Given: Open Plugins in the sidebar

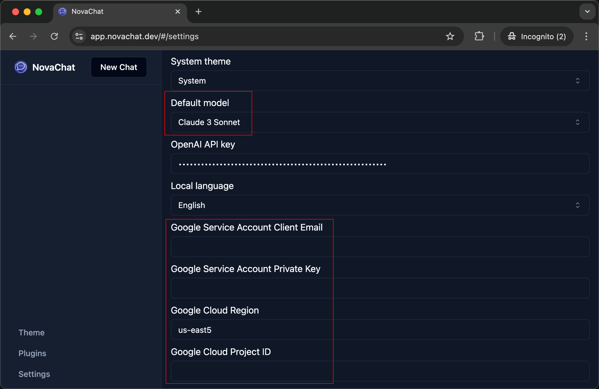Looking at the screenshot, I should pos(32,353).
